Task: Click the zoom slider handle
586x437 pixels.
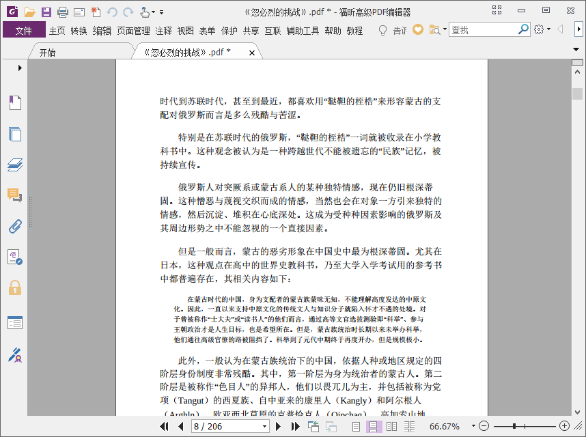Action: 514,426
